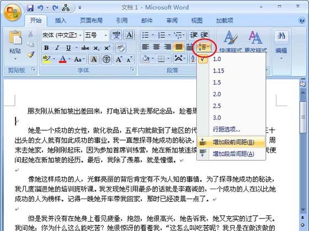This screenshot has height=231, width=309.
Task: Toggle Bold formatting button
Action: pyautogui.click(x=46, y=48)
